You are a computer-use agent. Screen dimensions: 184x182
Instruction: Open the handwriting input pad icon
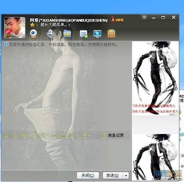42,135
